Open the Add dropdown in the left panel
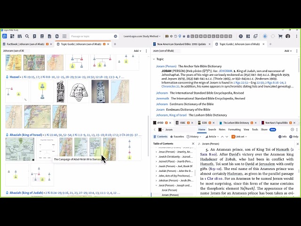 (x=137, y=51)
